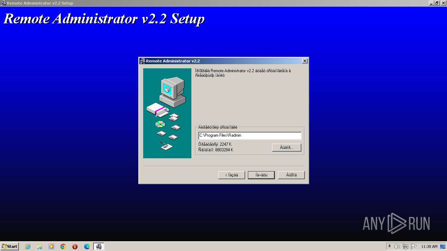This screenshot has height=251, width=447.
Task: Click the Next button in setup dialog
Action: point(261,175)
